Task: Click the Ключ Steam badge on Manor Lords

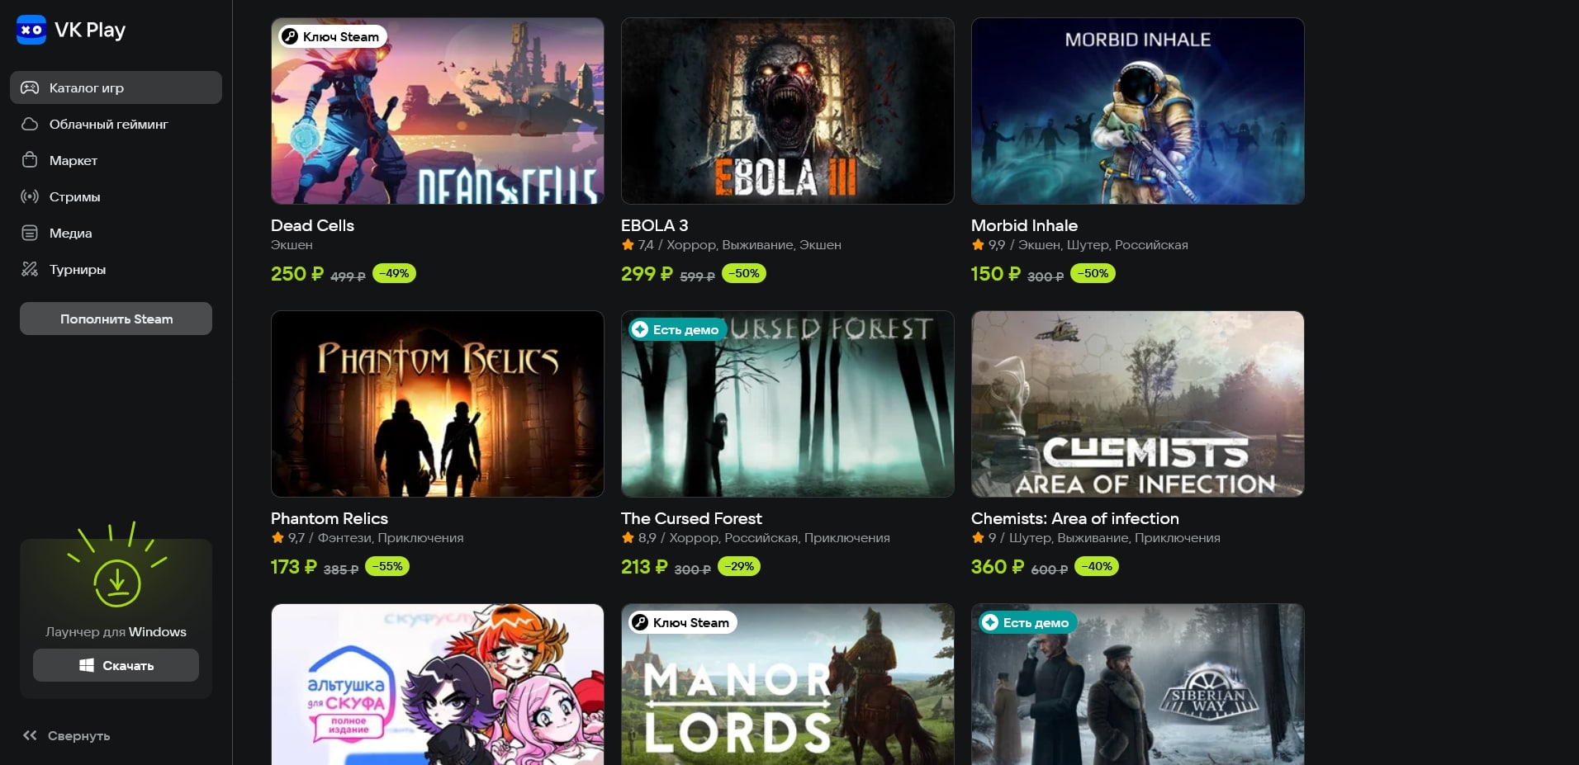Action: (x=682, y=622)
